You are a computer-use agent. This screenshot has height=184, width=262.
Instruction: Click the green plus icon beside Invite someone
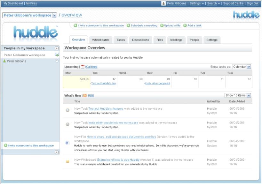(75, 26)
